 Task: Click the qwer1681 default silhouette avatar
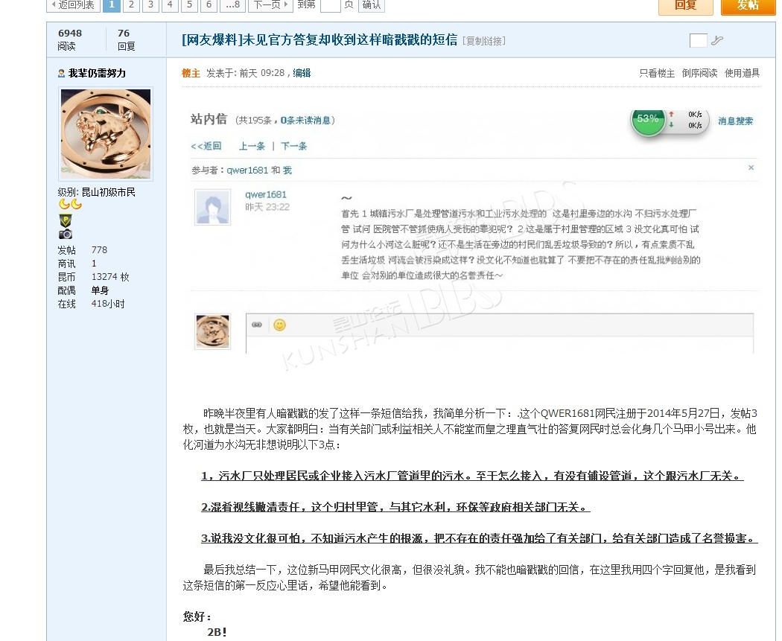(212, 207)
